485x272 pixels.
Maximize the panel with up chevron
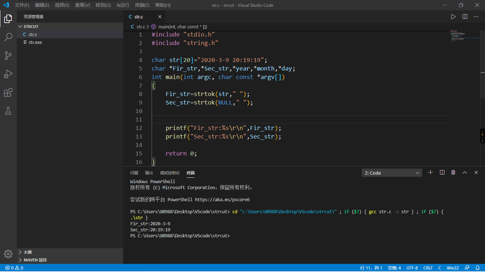[464, 172]
